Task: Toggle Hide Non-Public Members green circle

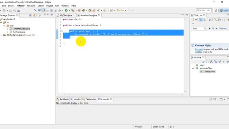Action: pyautogui.click(x=223, y=62)
